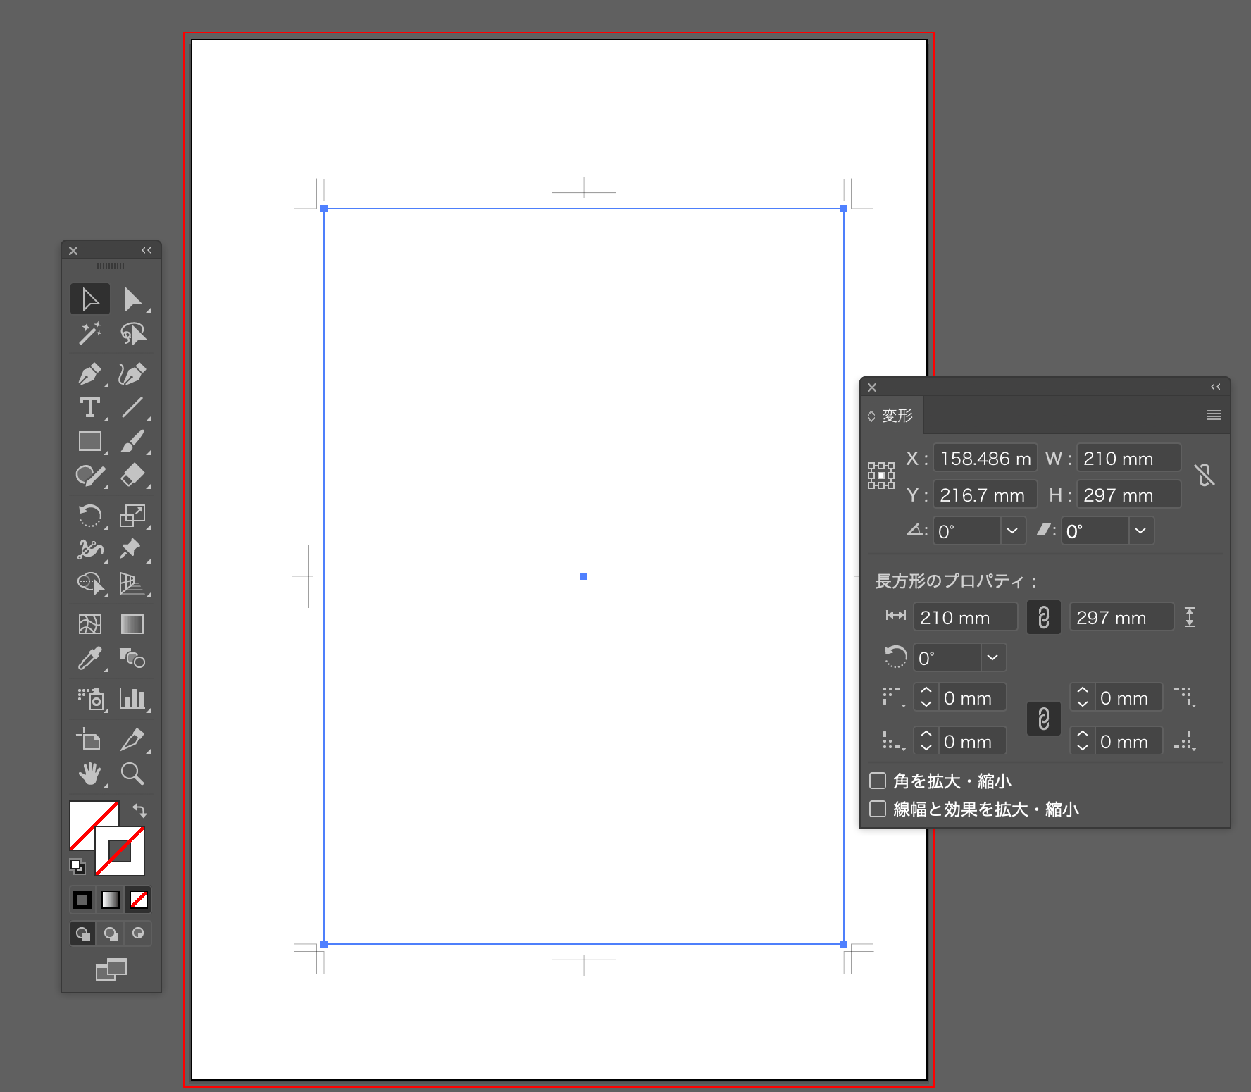Select the Direct Selection tool
1251x1092 pixels.
pyautogui.click(x=132, y=299)
